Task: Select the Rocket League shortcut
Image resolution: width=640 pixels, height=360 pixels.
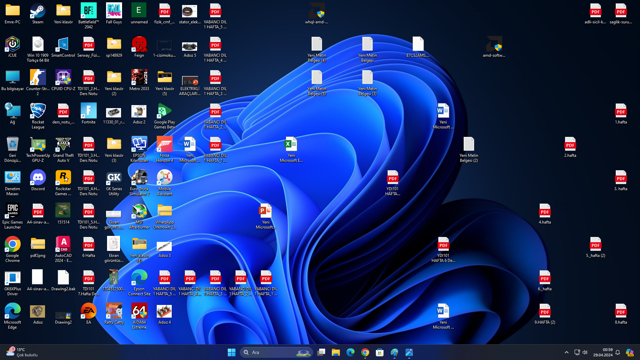Action: point(38,111)
